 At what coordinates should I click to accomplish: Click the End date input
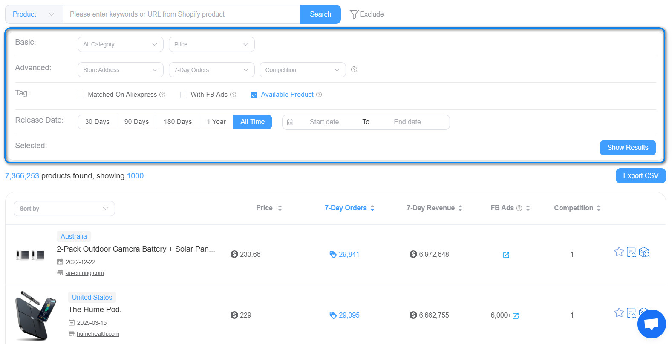pos(407,122)
